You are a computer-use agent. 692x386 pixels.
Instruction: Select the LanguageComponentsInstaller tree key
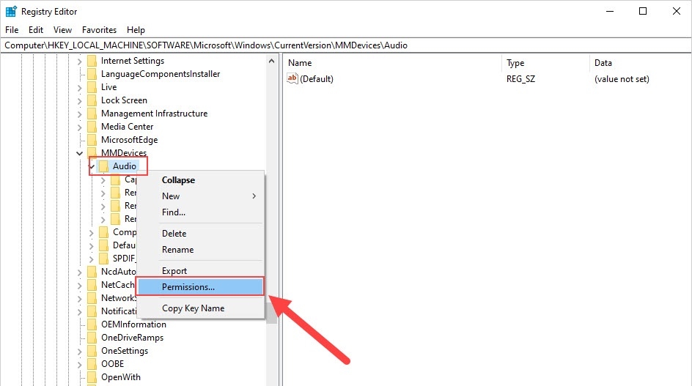point(161,74)
